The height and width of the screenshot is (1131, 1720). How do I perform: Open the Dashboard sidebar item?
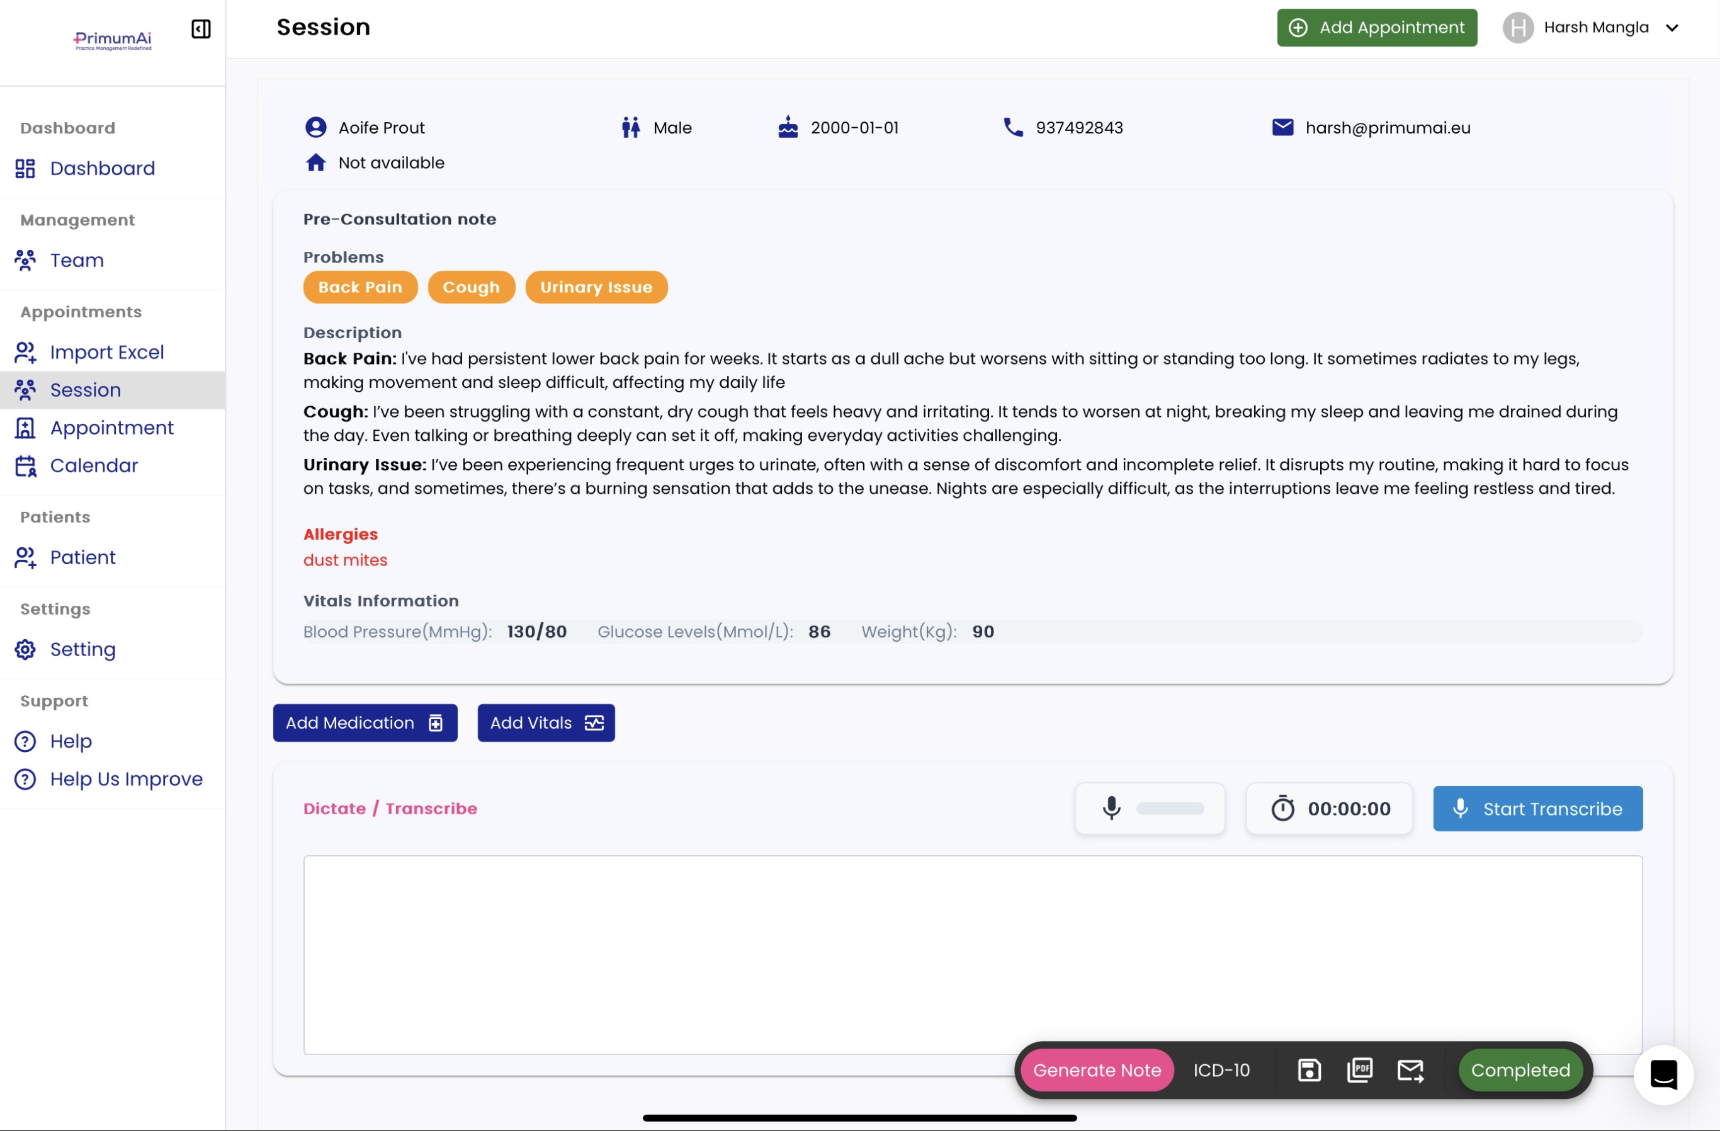(x=102, y=168)
